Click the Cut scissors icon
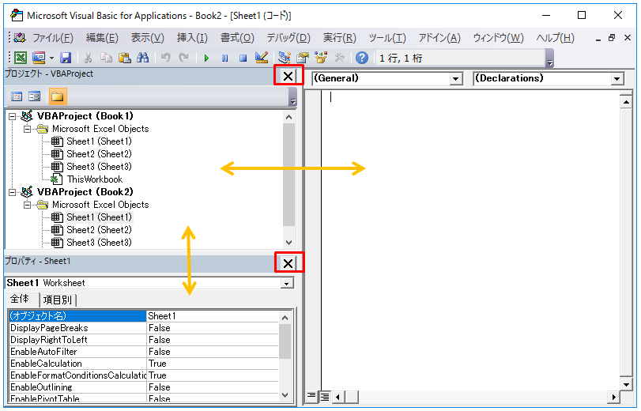 coord(88,58)
